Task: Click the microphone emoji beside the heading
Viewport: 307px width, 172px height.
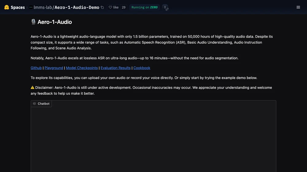Action: coord(33,22)
